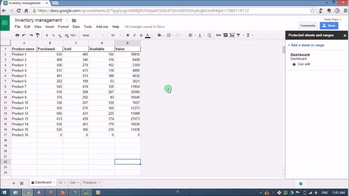
Task: Insert a link
Action: click(219, 35)
